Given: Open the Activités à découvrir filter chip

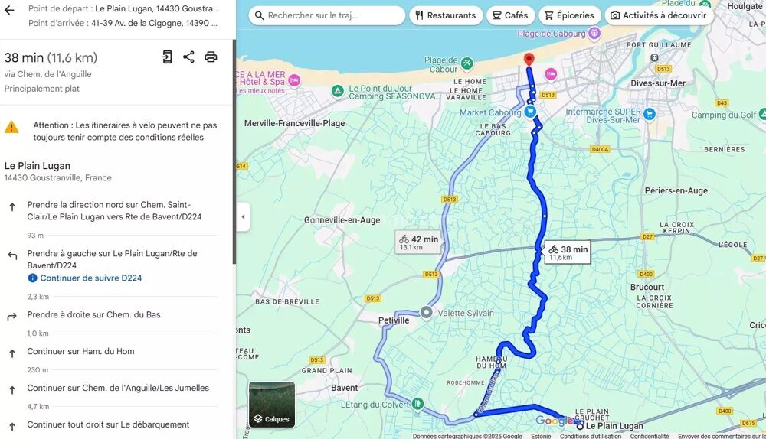Looking at the screenshot, I should click(659, 15).
